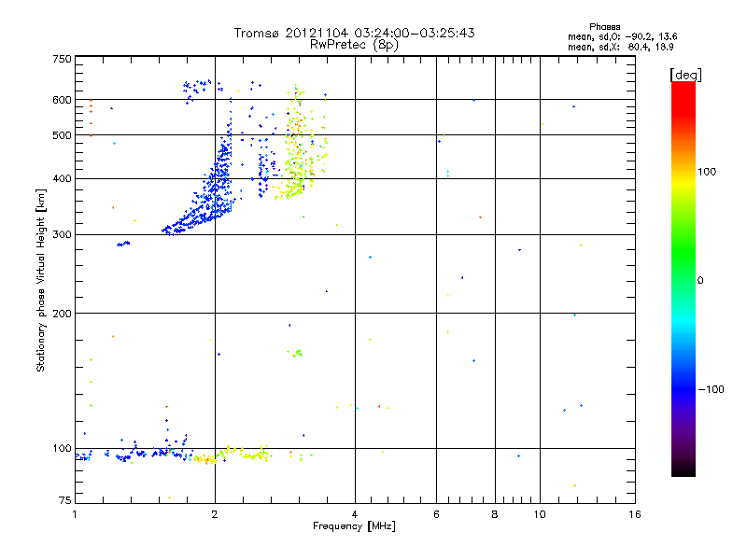
Task: Click the 'Frequency [MHz]' axis label
Action: click(x=354, y=526)
